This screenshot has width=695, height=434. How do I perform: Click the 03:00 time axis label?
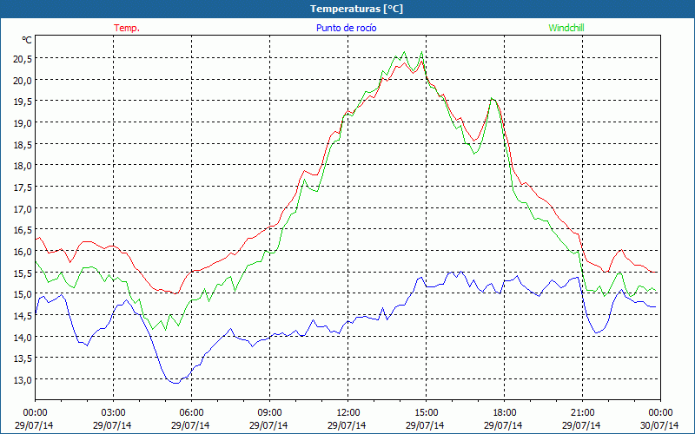pyautogui.click(x=113, y=413)
